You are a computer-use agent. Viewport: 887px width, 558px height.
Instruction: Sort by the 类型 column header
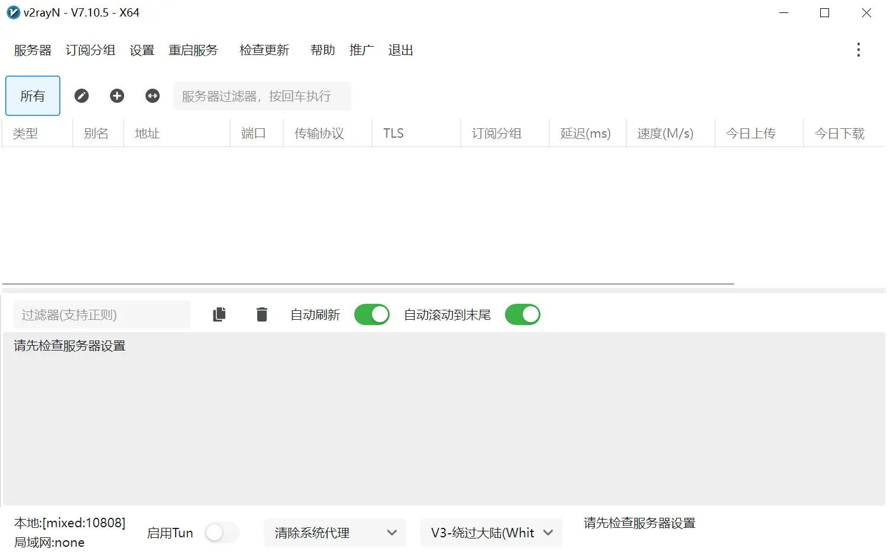[37, 134]
